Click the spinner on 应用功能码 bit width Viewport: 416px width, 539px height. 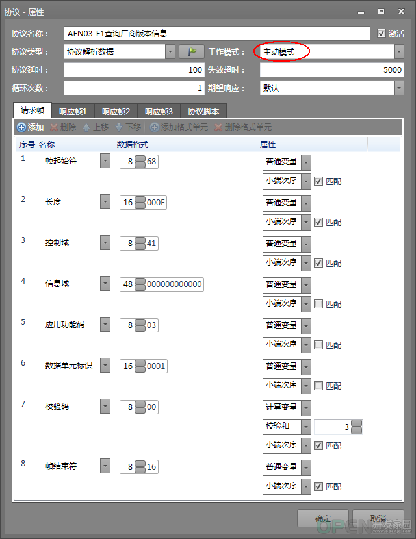tap(140, 325)
